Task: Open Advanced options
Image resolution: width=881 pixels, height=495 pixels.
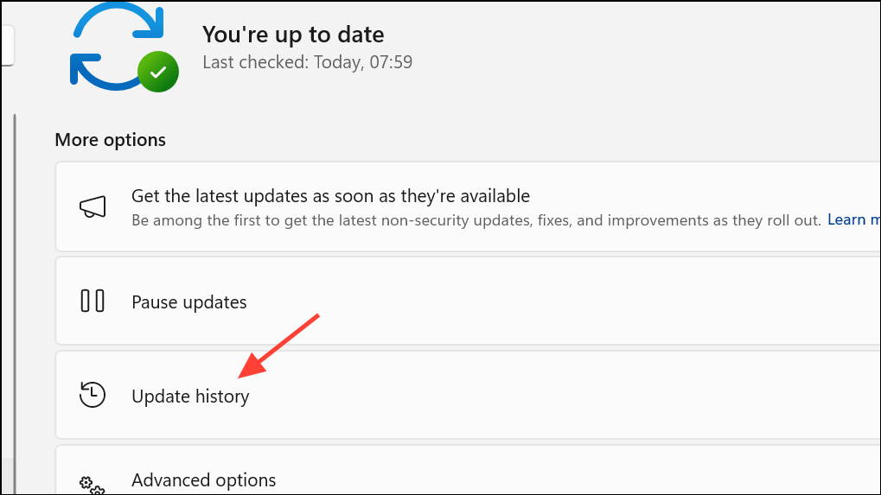Action: coord(203,480)
